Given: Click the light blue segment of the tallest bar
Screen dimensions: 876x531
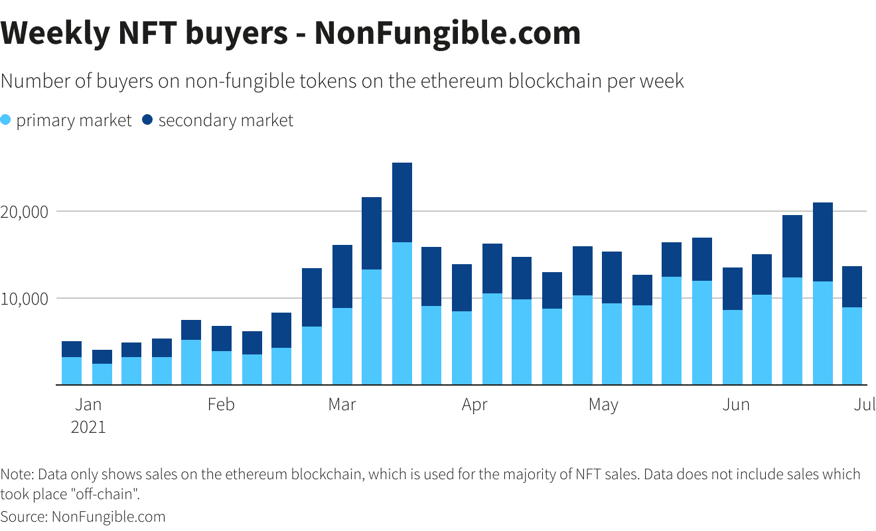Looking at the screenshot, I should (x=402, y=313).
